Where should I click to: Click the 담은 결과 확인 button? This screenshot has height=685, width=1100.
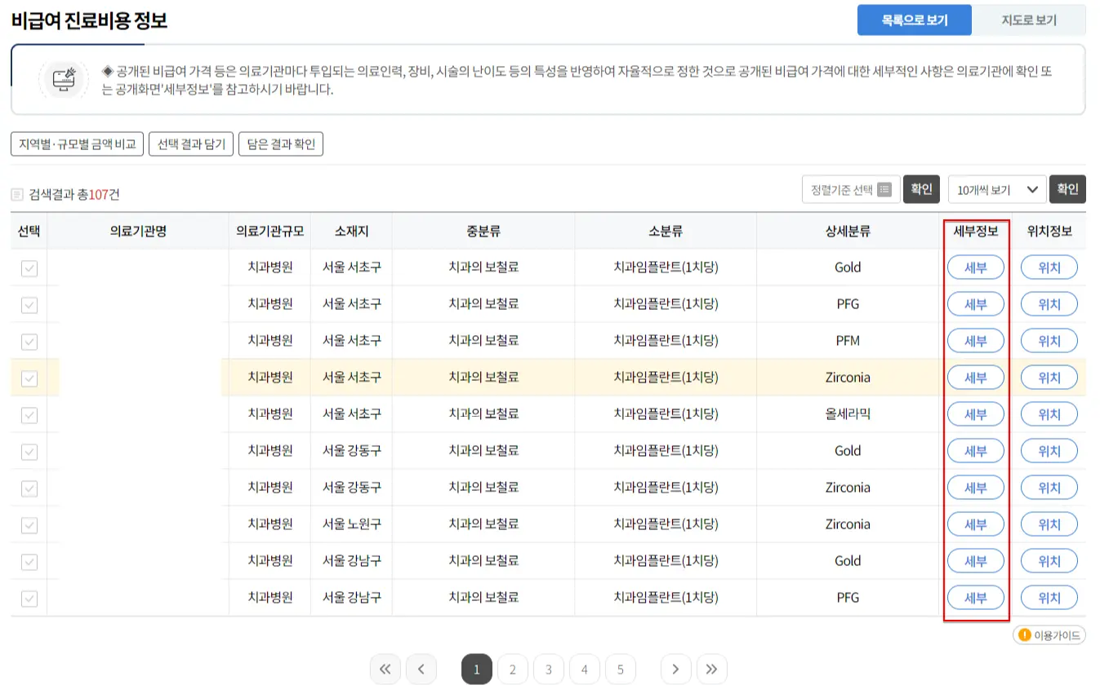tap(281, 143)
